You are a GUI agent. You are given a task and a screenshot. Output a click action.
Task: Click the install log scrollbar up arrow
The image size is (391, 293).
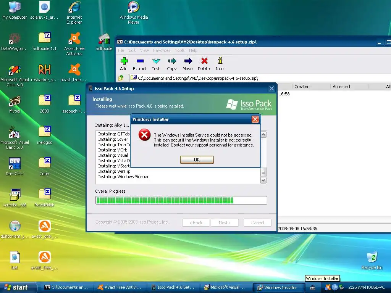[263, 135]
